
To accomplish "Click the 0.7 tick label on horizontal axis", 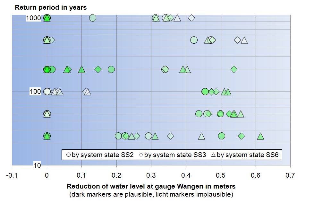I will [290, 175].
